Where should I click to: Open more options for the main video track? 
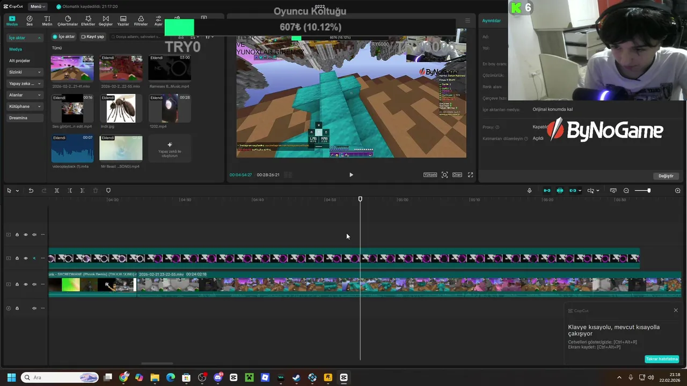tap(43, 284)
